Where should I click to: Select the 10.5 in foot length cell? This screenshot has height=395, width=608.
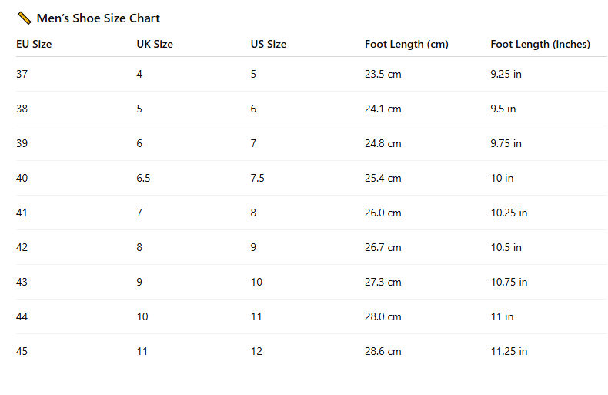(x=506, y=247)
